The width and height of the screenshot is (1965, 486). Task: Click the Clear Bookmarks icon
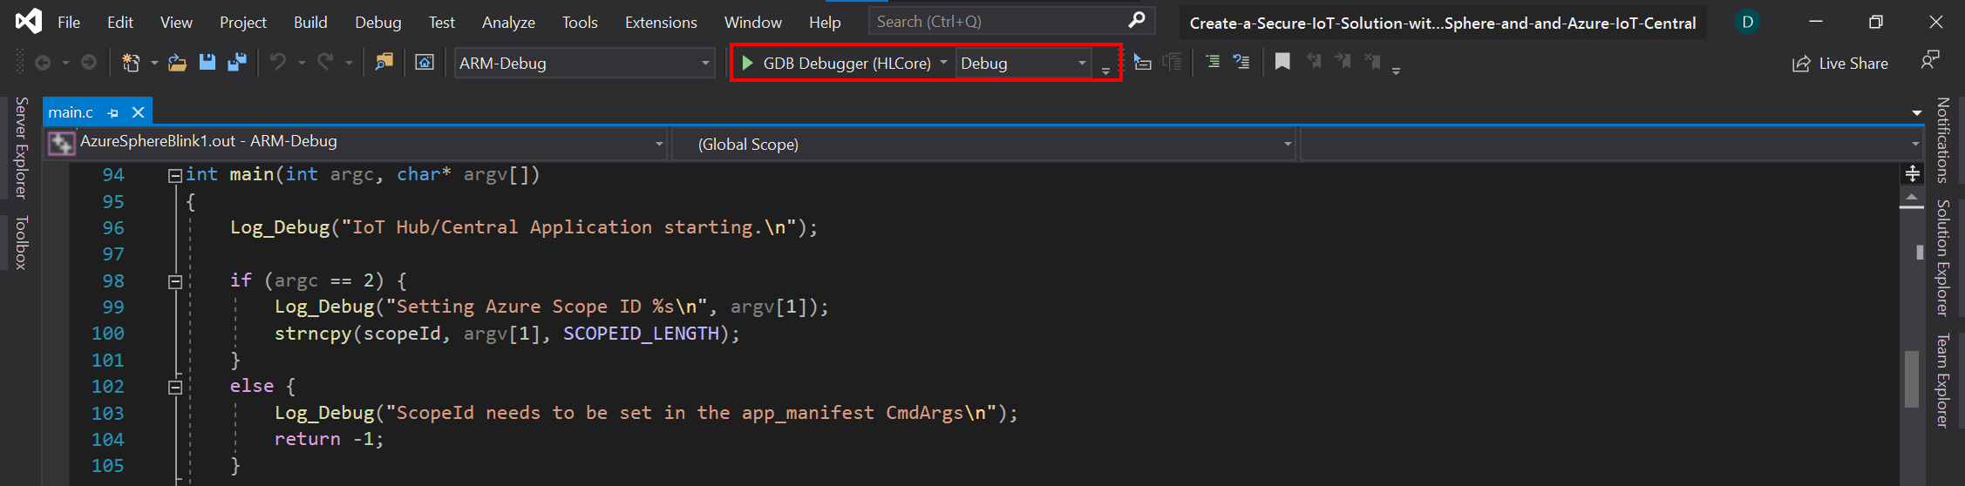click(x=1373, y=61)
